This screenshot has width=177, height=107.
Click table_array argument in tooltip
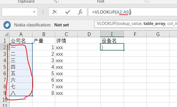[155, 24]
